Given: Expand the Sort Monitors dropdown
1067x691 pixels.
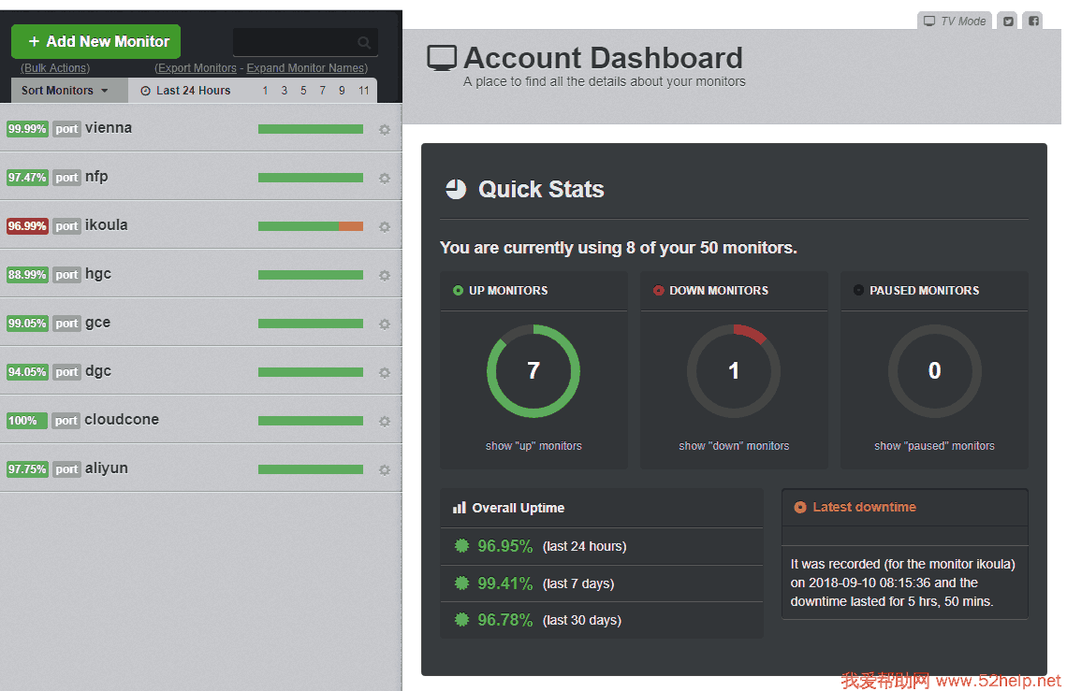Looking at the screenshot, I should [65, 91].
